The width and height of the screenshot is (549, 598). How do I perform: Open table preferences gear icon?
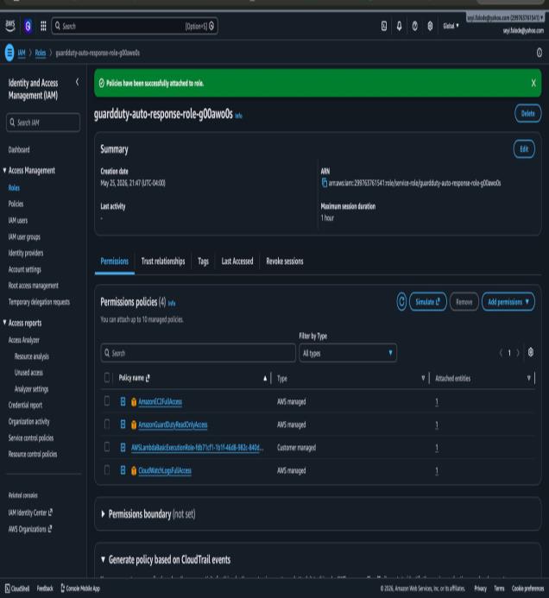tap(530, 352)
